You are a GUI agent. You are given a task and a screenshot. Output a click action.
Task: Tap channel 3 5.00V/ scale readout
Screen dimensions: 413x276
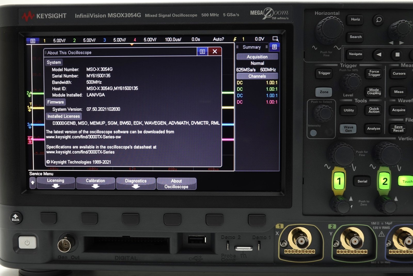coord(119,40)
